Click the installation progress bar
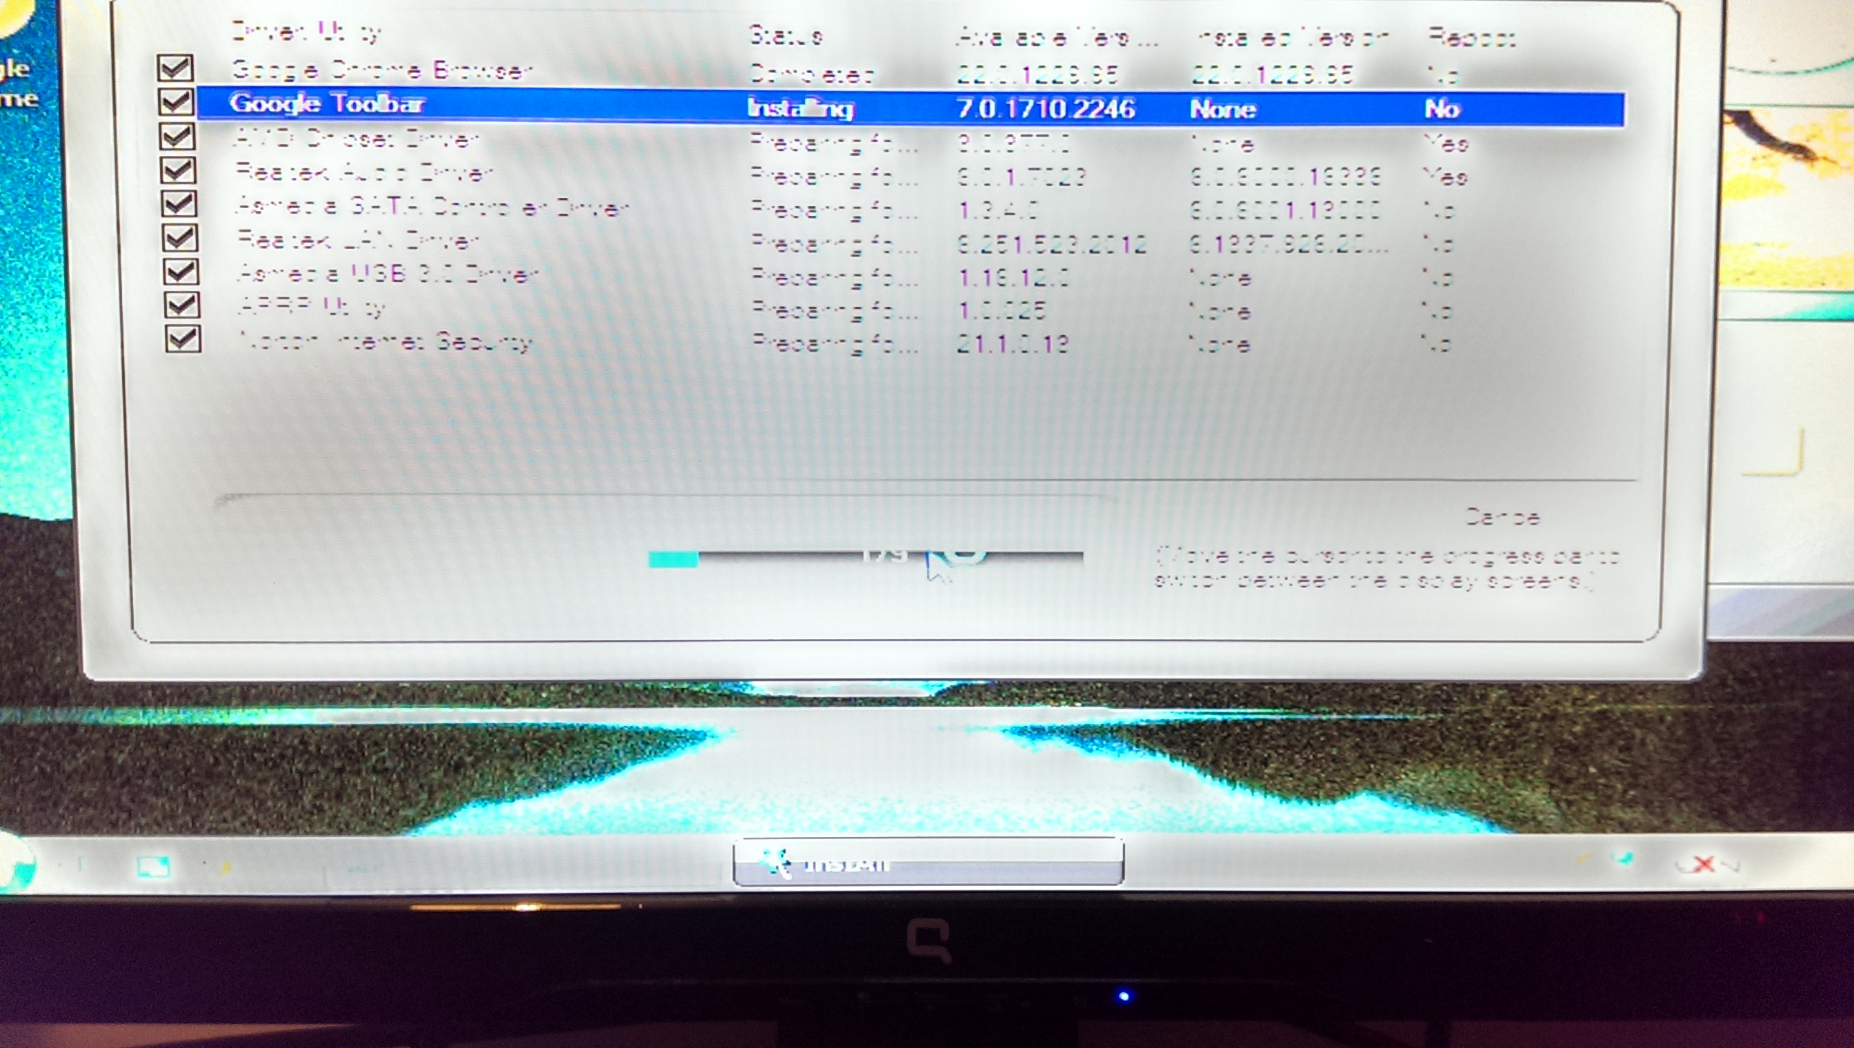The width and height of the screenshot is (1854, 1048). tap(866, 558)
